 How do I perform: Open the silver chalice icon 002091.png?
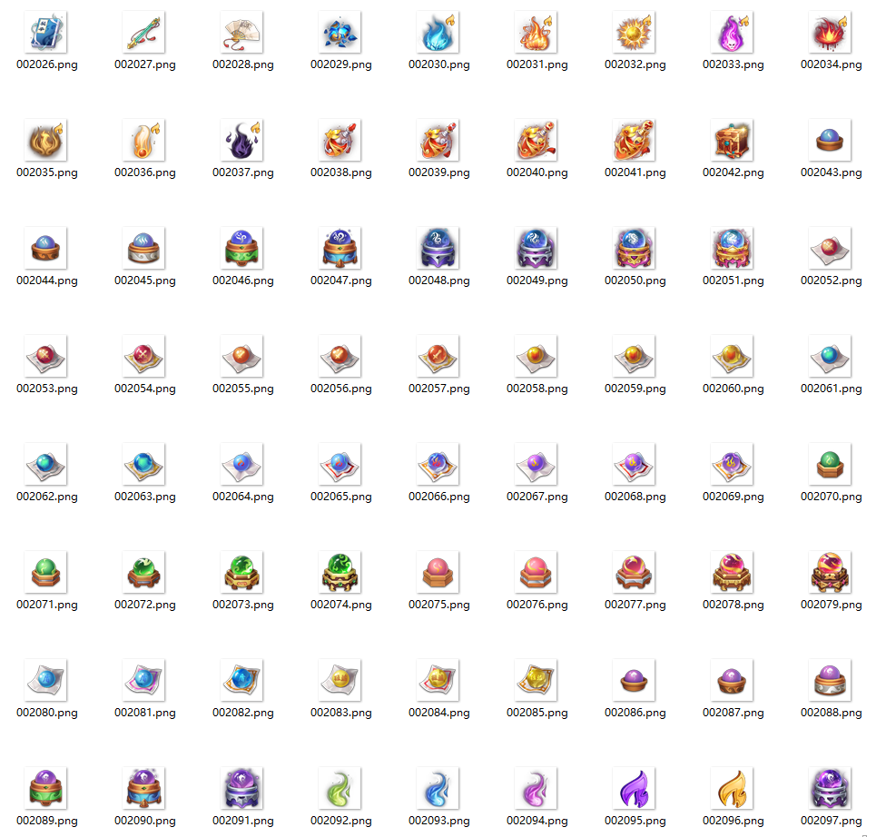242,787
